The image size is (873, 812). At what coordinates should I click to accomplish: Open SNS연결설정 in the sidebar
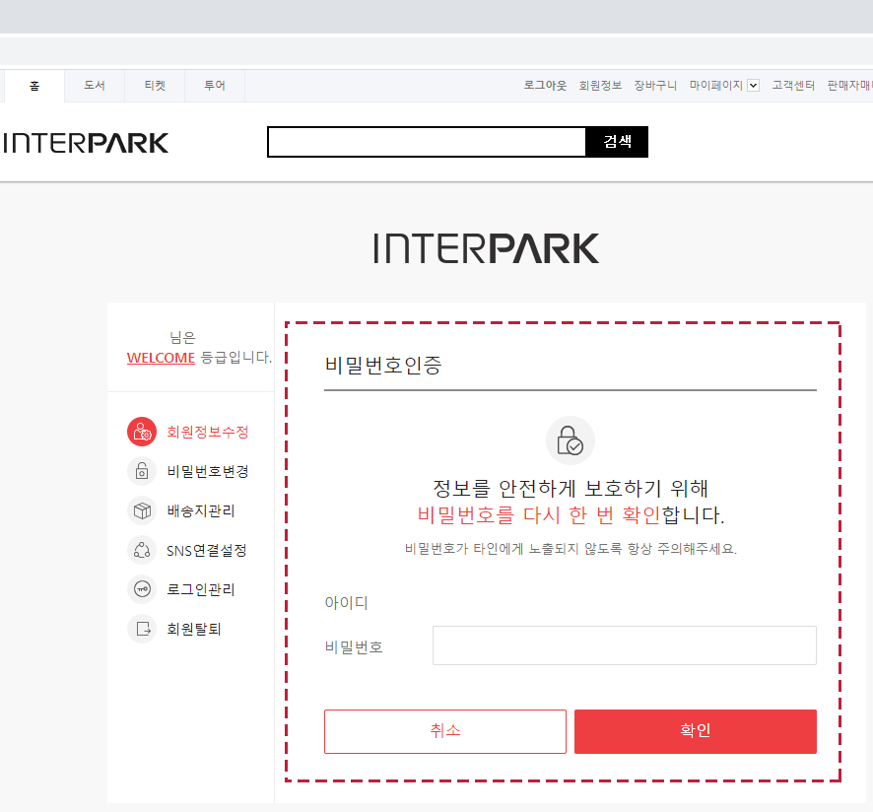(x=207, y=550)
